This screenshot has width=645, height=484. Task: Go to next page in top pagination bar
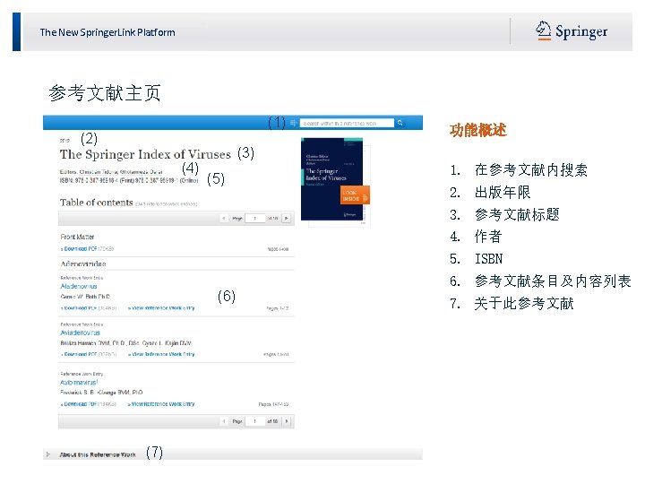(287, 218)
